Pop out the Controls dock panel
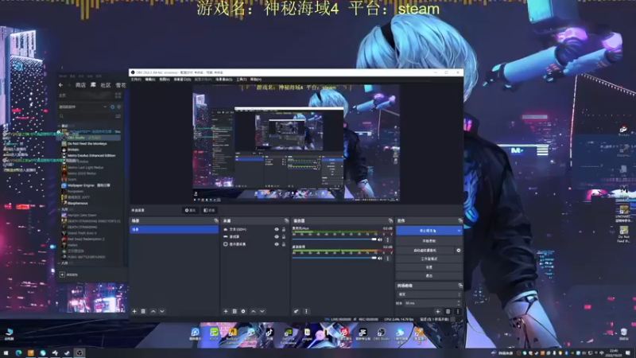 460,220
